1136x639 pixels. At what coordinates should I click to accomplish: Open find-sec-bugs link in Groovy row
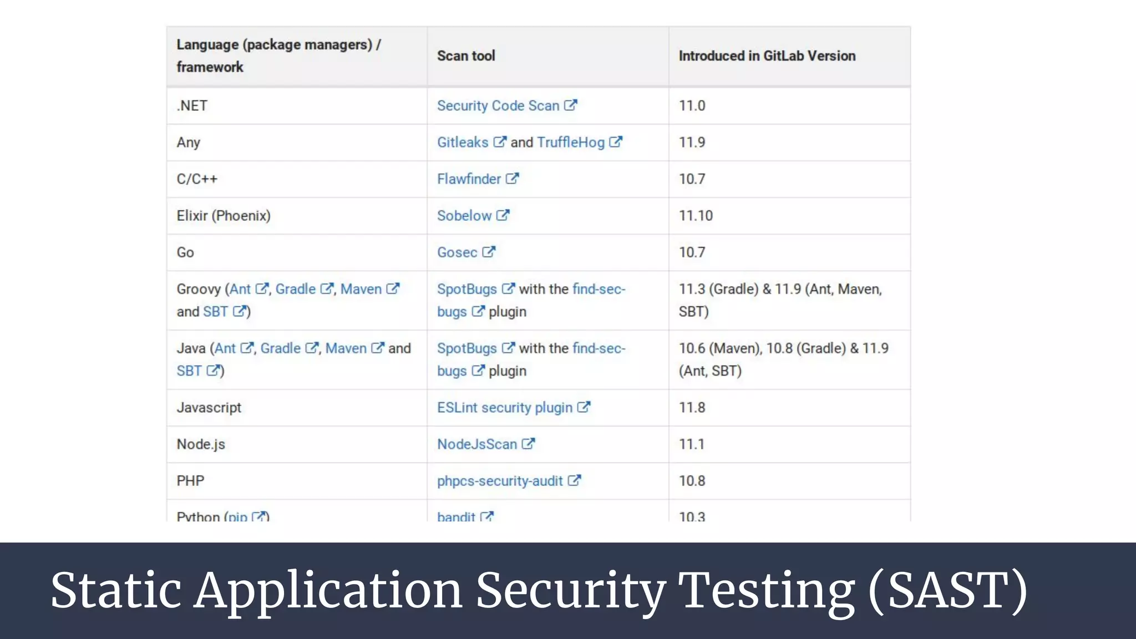[x=599, y=289]
